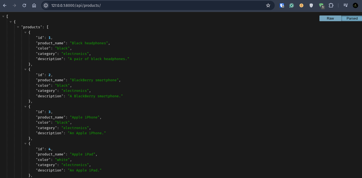Screen dimensions: 362x178
Task: Collapse the product object with id 1
Action: coord(25,32)
